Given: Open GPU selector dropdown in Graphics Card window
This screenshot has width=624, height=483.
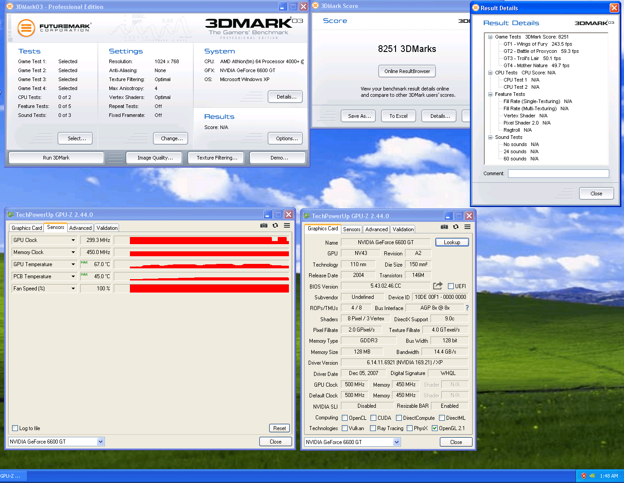Looking at the screenshot, I should pyautogui.click(x=396, y=442).
